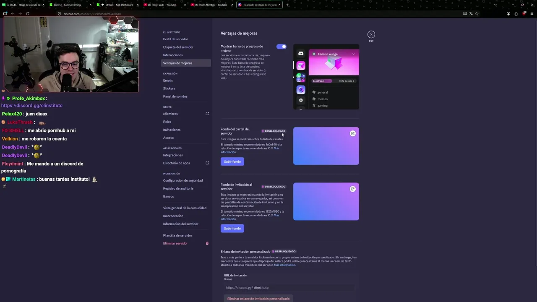537x302 pixels.
Task: Switch to Profe_Vods - YouTube tab
Action: point(164,5)
